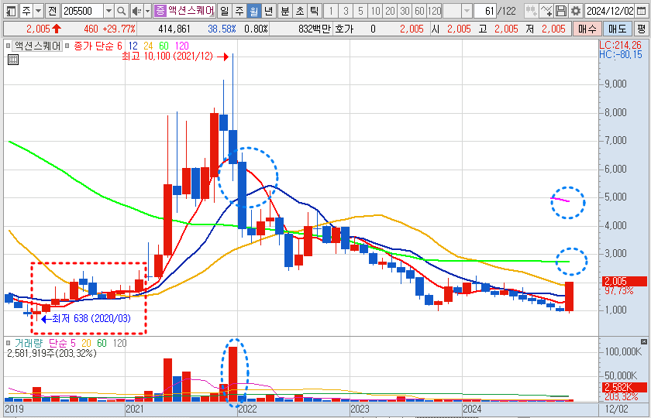This screenshot has width=651, height=418.
Task: Click the 액션스퀘어 stock name in toolbar
Action: tap(191, 11)
